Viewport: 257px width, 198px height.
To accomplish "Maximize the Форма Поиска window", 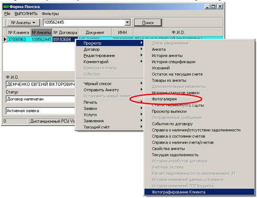I will (213, 7).
